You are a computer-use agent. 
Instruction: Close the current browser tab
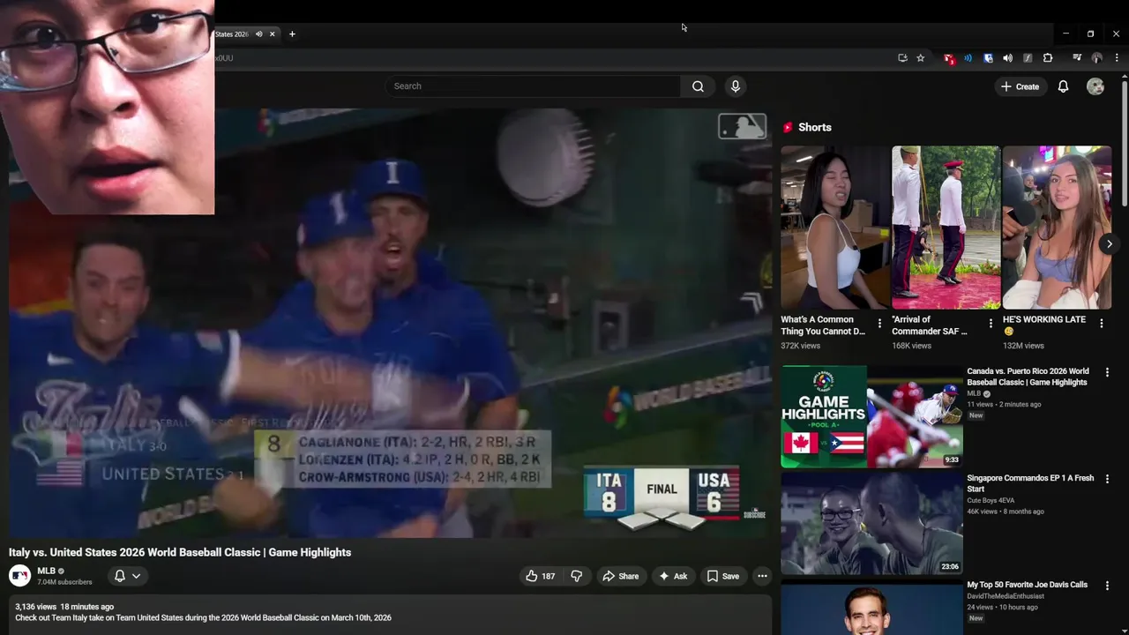pos(272,34)
